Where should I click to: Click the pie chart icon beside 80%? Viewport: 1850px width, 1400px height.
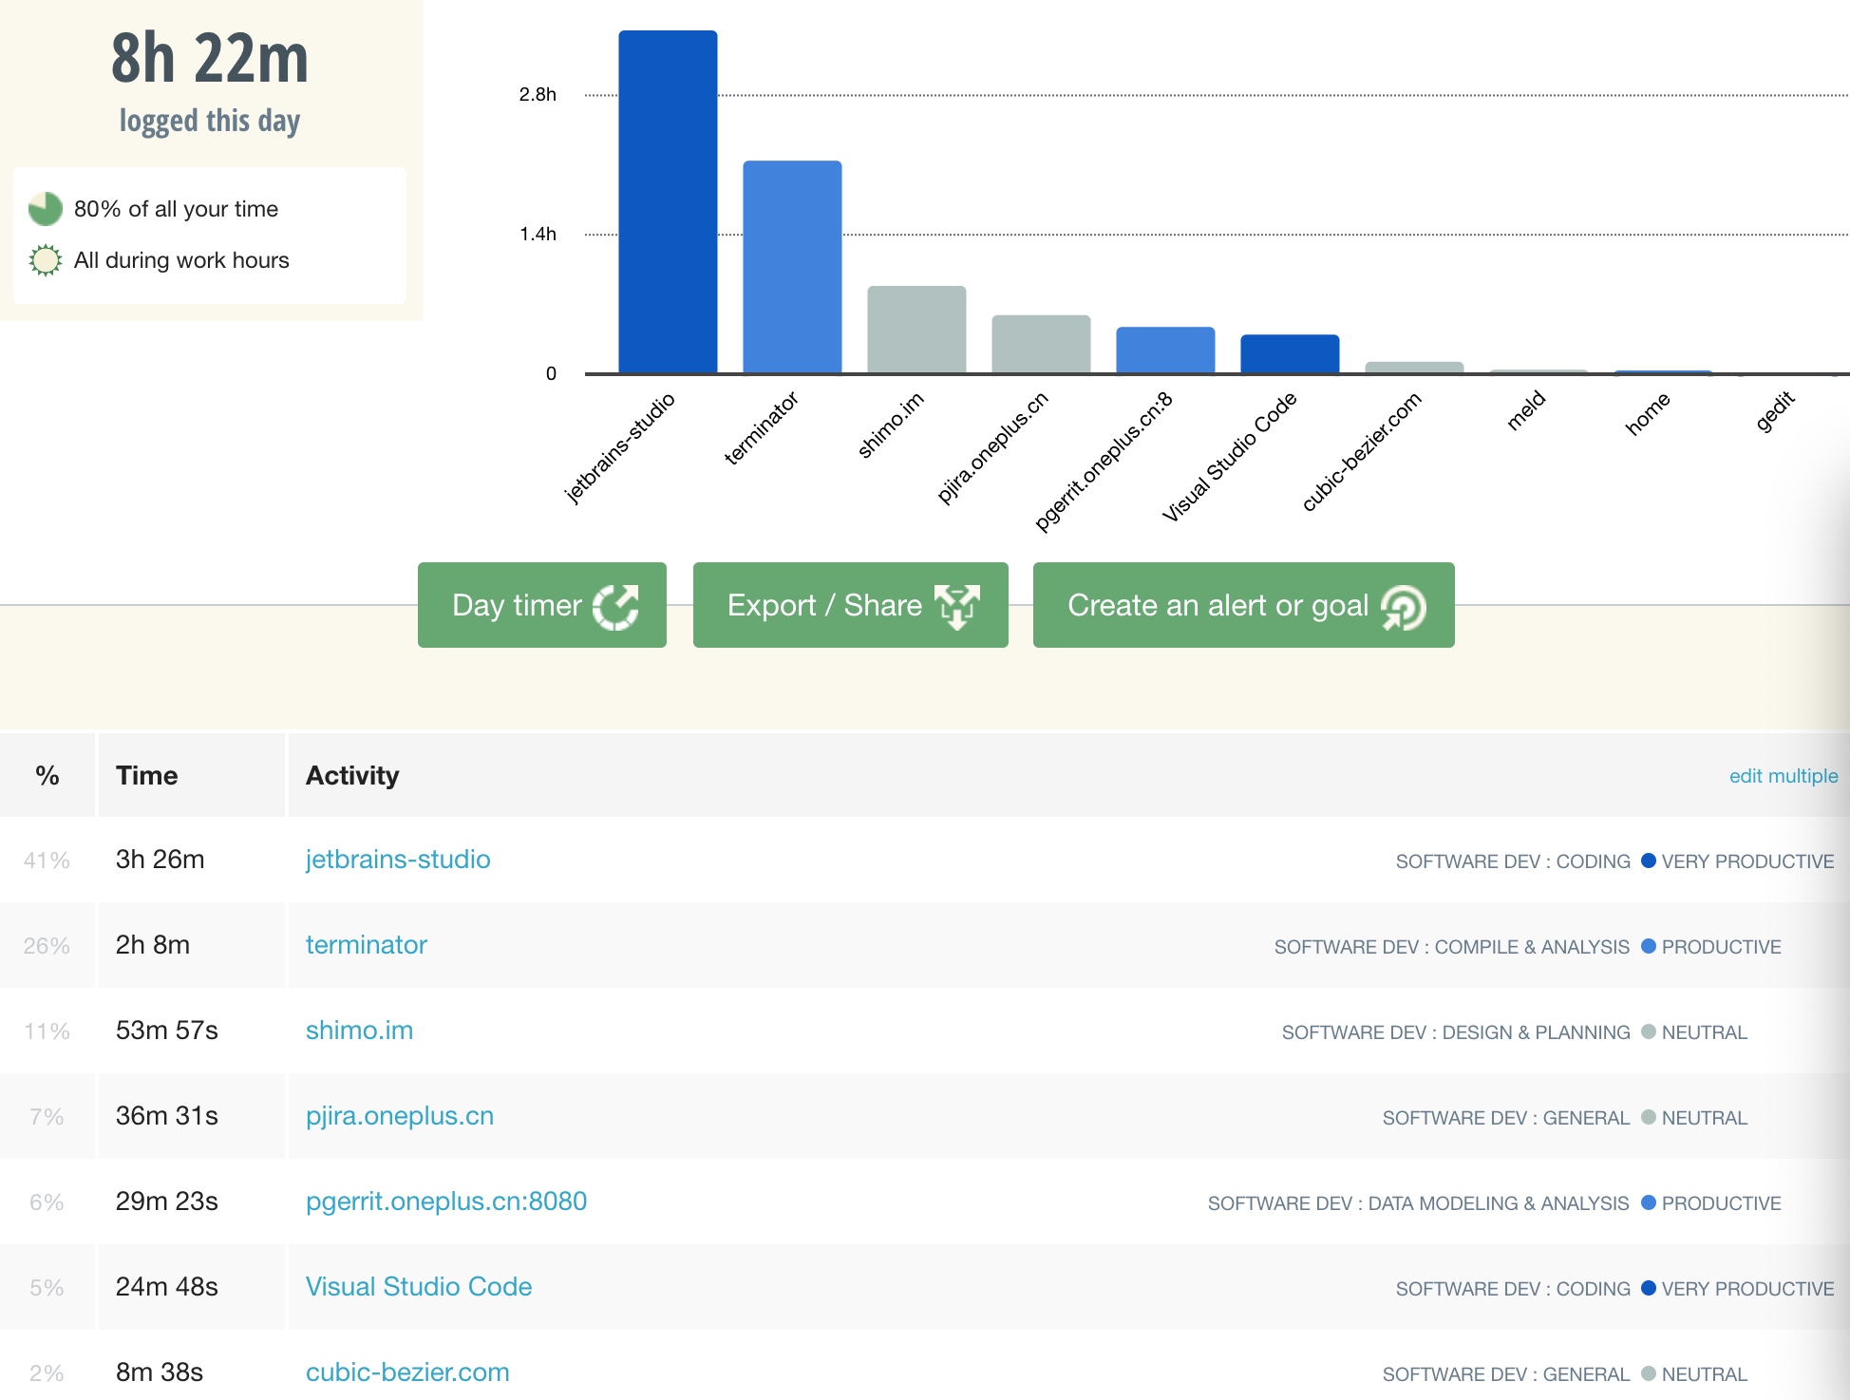point(46,209)
